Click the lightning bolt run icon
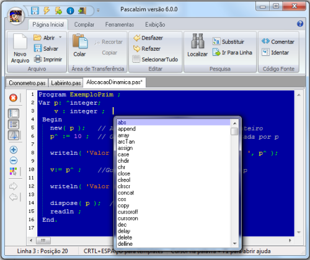Viewport: 310px width, 260px height. point(46,11)
